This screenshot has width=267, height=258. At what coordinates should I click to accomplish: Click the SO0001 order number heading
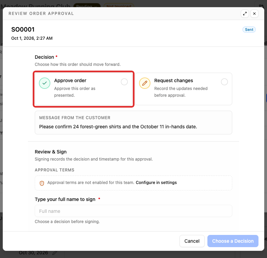(x=23, y=30)
